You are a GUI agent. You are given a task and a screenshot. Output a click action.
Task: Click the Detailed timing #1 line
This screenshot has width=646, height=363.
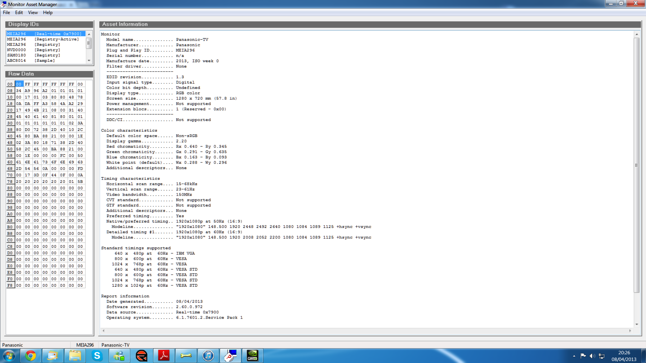coord(174,232)
